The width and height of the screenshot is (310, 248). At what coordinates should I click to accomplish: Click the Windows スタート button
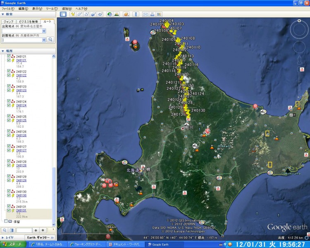(x=13, y=244)
